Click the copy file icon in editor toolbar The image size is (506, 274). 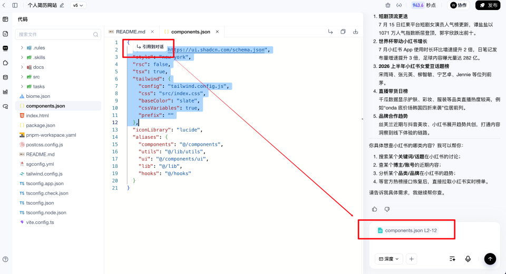pos(343,32)
